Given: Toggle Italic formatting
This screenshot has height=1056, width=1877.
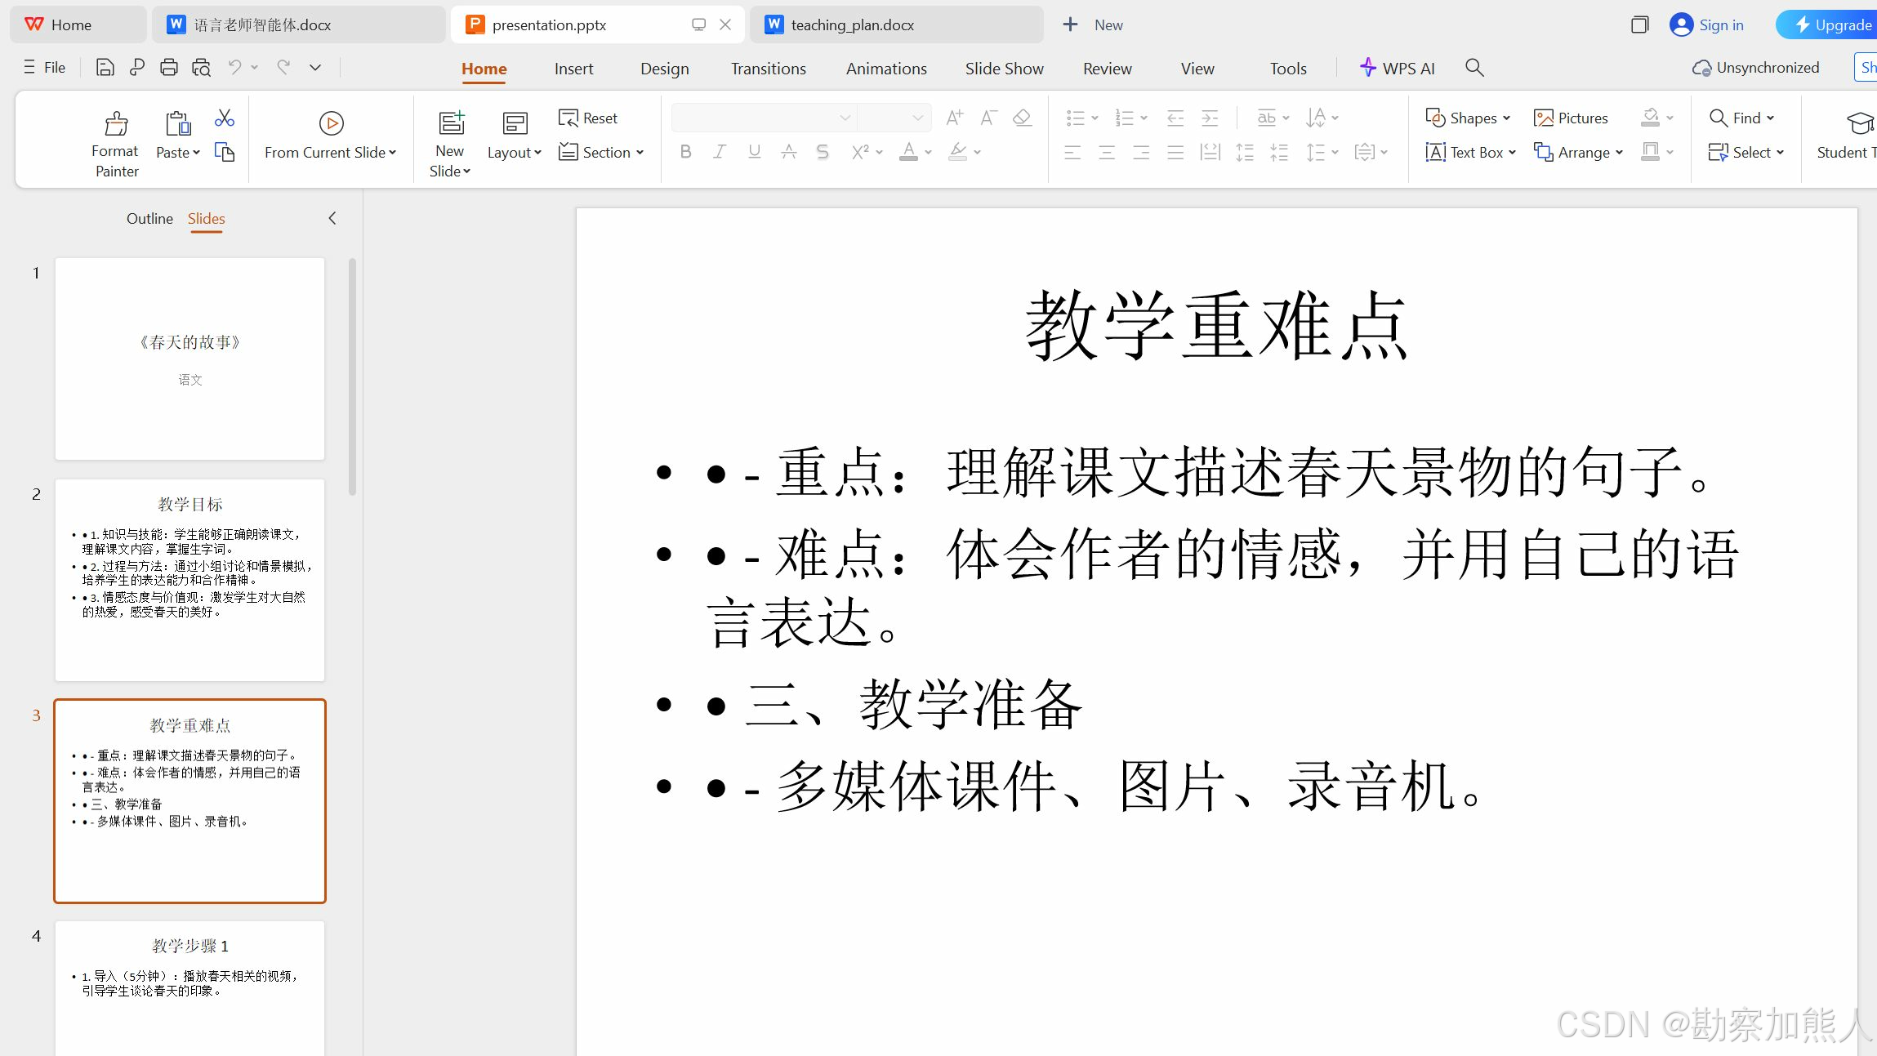Looking at the screenshot, I should pyautogui.click(x=719, y=152).
